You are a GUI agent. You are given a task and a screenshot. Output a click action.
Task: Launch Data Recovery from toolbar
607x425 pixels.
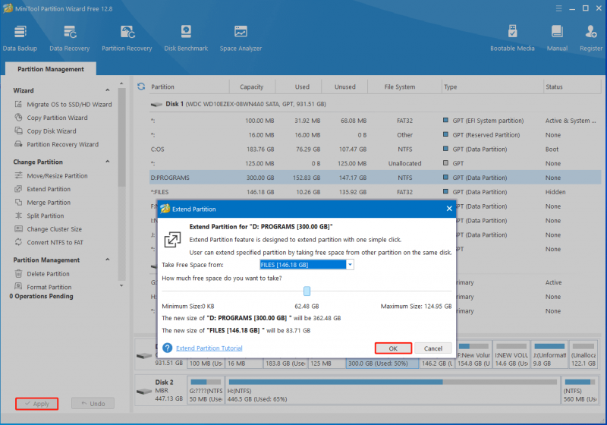coord(70,38)
